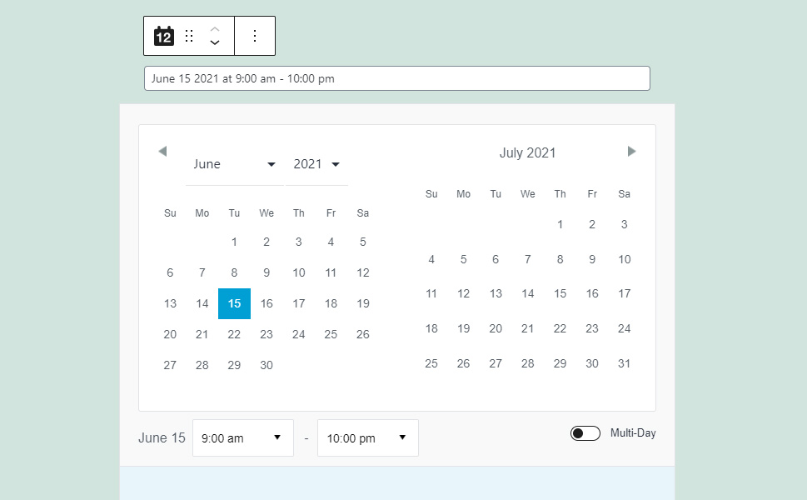Open the three-dot block options menu
Screen dimensions: 807x500
click(x=255, y=36)
